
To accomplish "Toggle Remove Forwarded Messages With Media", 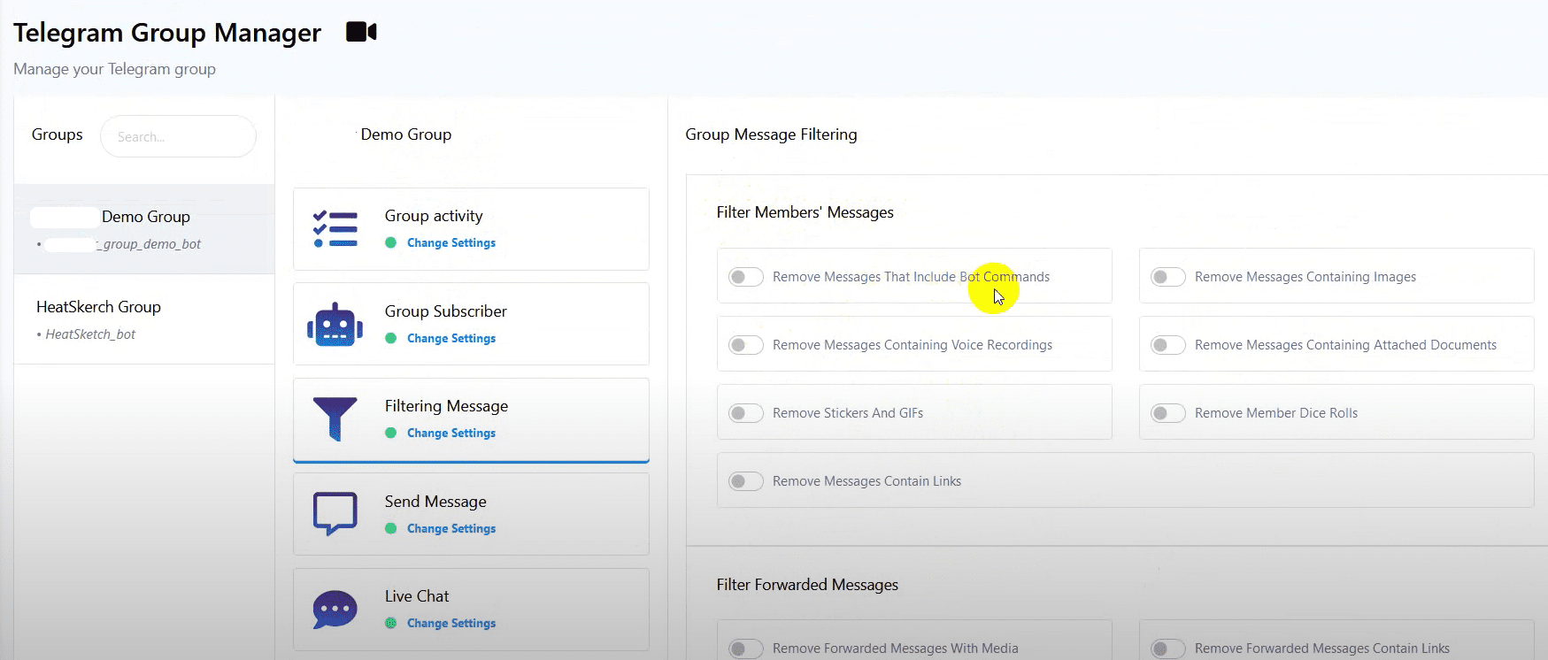I will 745,648.
